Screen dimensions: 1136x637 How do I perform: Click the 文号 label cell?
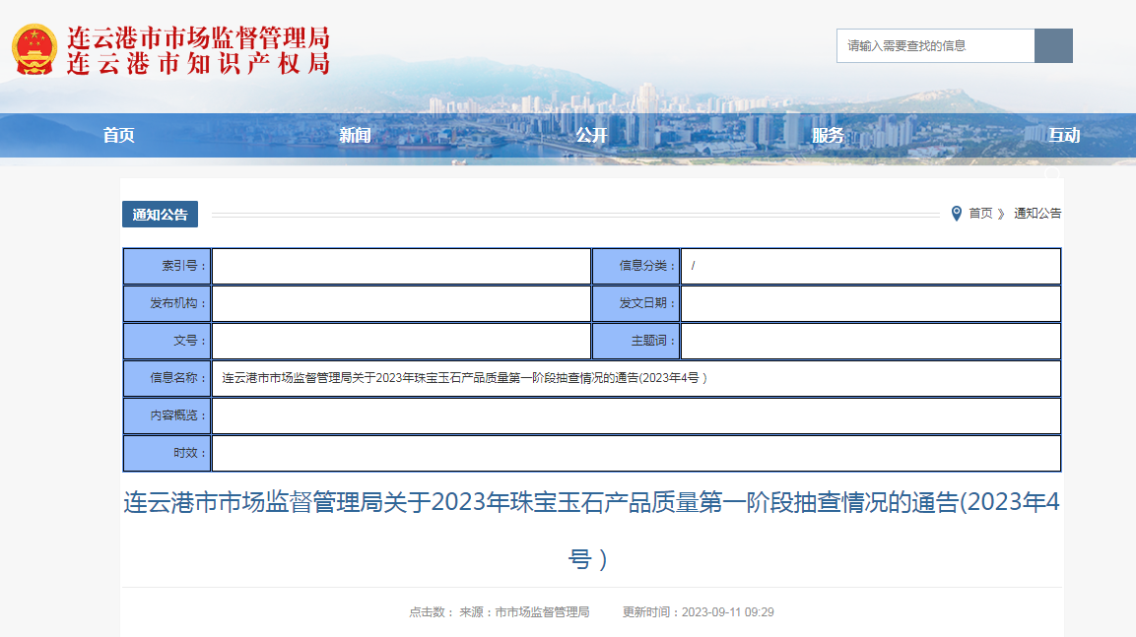[167, 341]
